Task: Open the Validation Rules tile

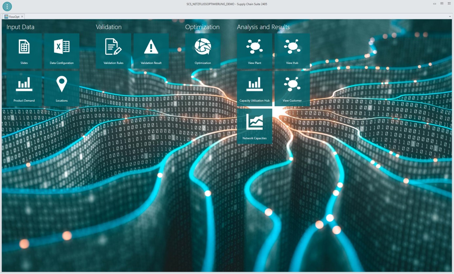Action: click(113, 51)
